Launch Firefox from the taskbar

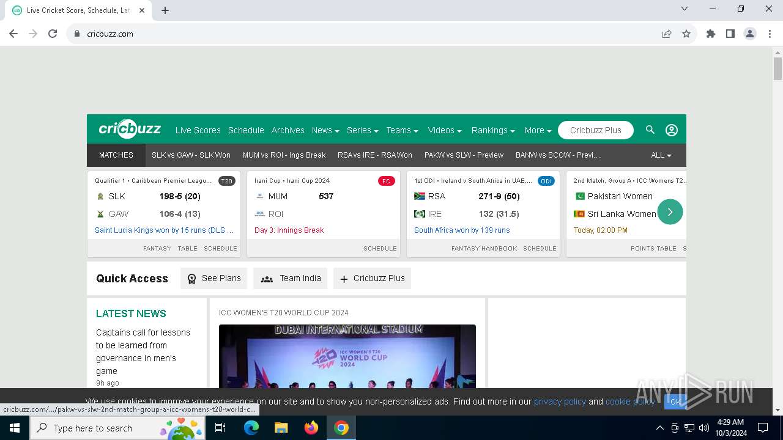[x=311, y=428]
